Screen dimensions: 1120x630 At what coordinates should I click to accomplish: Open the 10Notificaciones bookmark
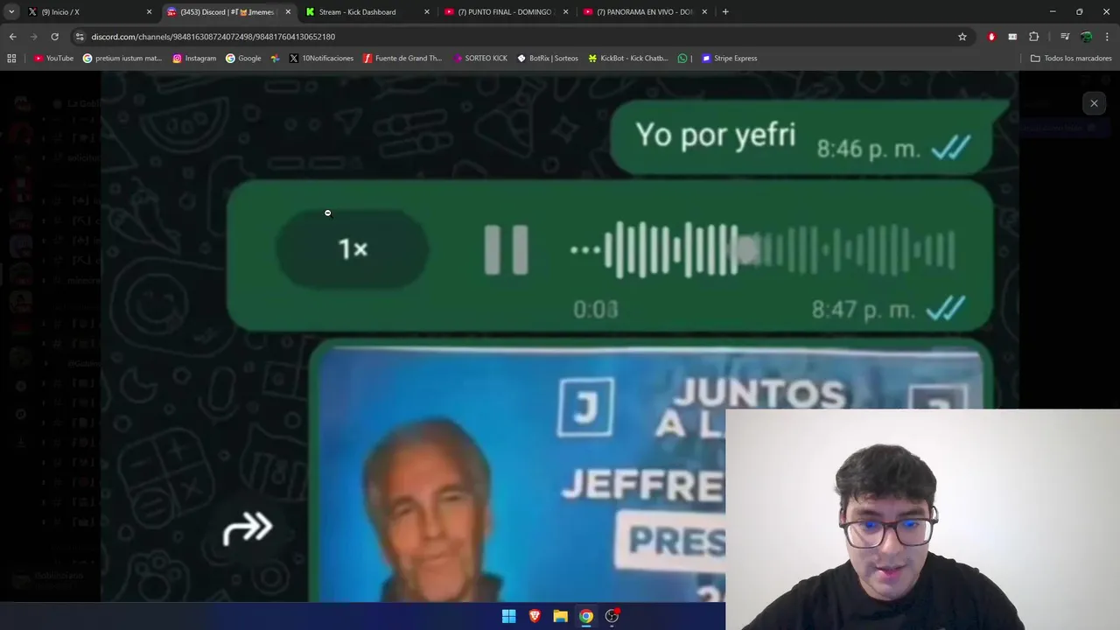tap(321, 59)
